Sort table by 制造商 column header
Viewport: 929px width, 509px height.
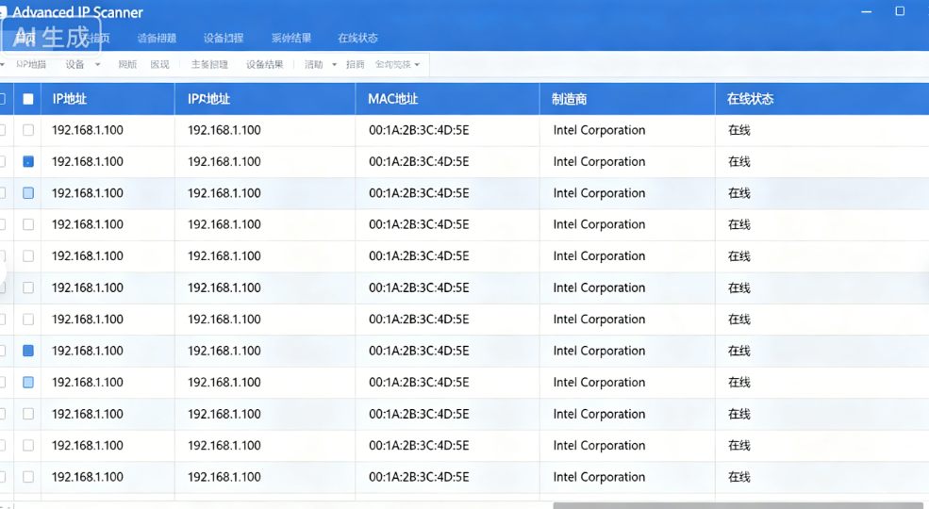[570, 99]
